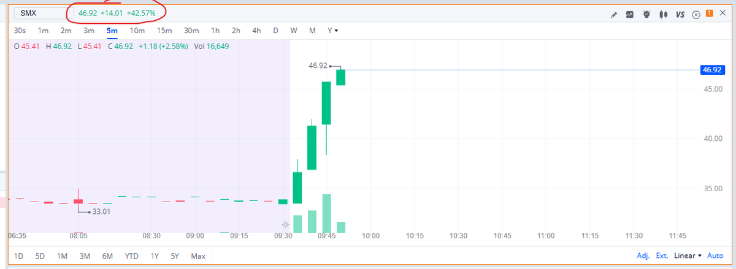Screen dimensions: 736x269
Task: Switch to the 2h interval
Action: [x=236, y=30]
